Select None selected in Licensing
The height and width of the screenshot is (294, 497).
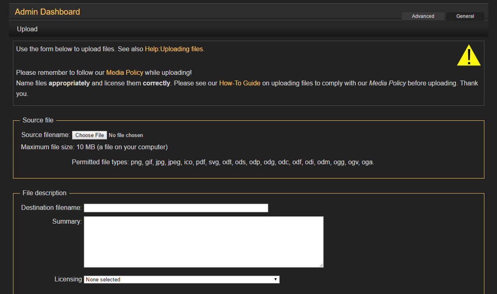pyautogui.click(x=103, y=279)
